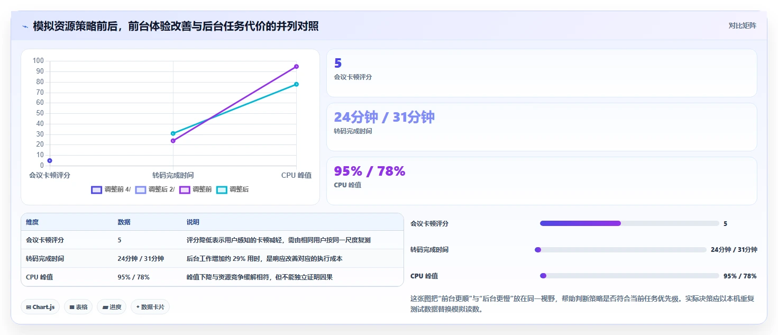This screenshot has width=778, height=335.
Task: Click the CPU 峰值 progress bar
Action: click(x=629, y=276)
